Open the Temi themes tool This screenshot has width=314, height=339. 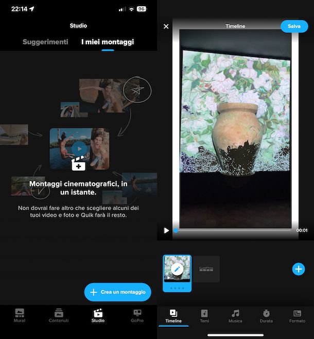[x=204, y=316]
